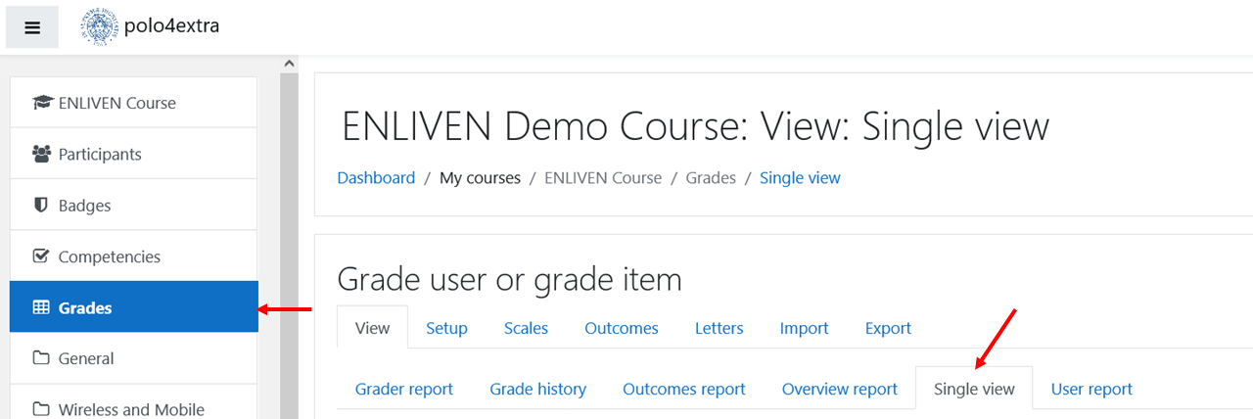The image size is (1253, 419).
Task: Click the Competencies checkmark icon
Action: (x=41, y=256)
